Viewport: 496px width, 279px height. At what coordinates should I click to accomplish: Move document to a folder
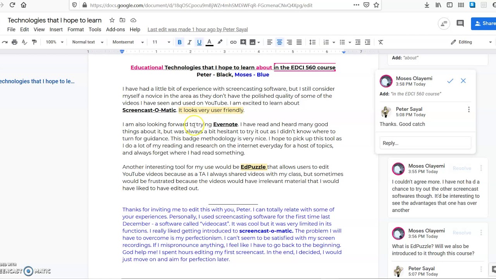point(122,20)
